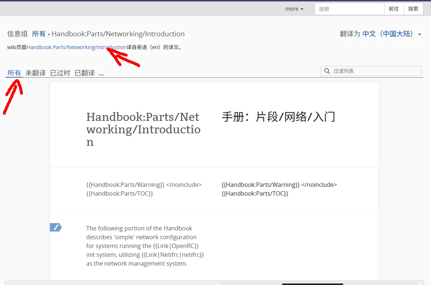The image size is (431, 285).
Task: Select the page title translation row 手册：片段/网络/入门
Action: coord(279,117)
